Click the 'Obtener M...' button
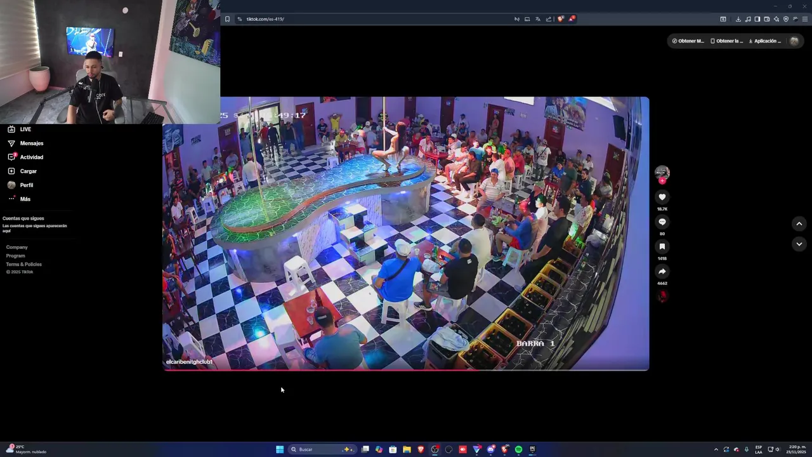The height and width of the screenshot is (457, 812). click(688, 41)
